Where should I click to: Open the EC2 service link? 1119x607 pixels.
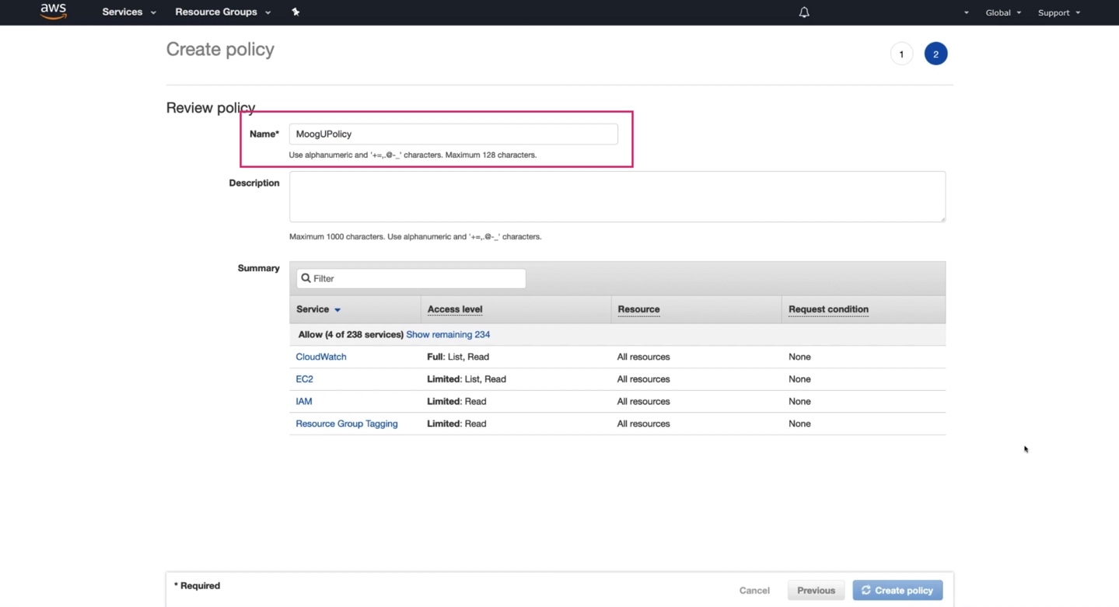coord(304,379)
